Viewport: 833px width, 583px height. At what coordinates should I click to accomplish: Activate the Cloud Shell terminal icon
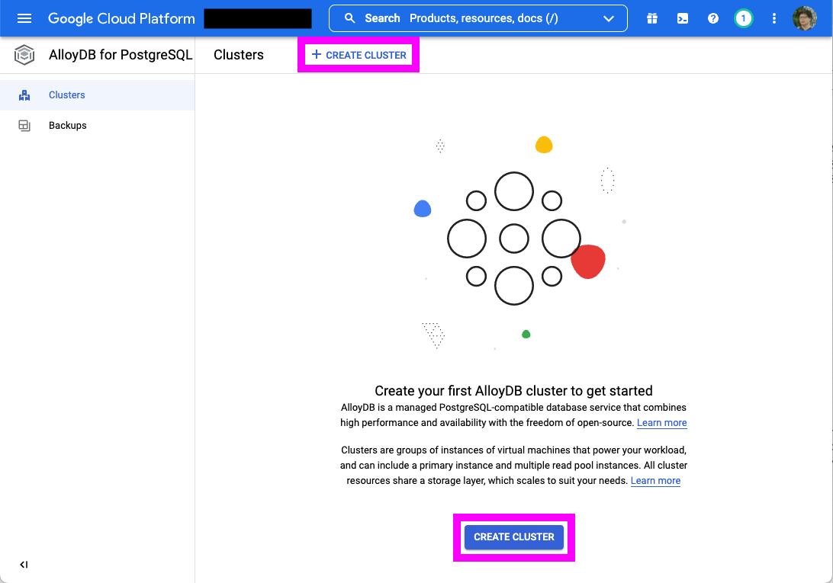click(x=683, y=18)
